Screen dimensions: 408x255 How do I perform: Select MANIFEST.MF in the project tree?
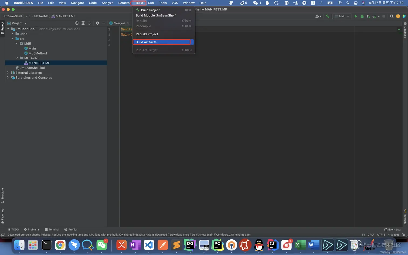[39, 63]
